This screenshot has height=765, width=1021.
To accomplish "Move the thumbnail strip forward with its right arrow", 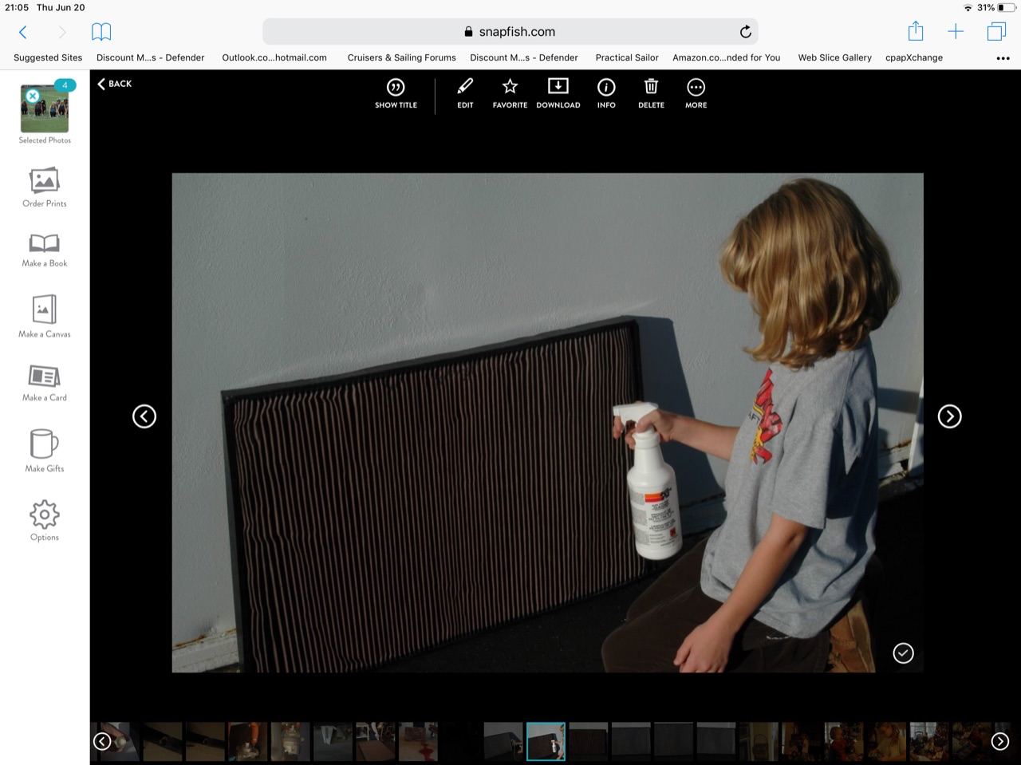I will [999, 742].
